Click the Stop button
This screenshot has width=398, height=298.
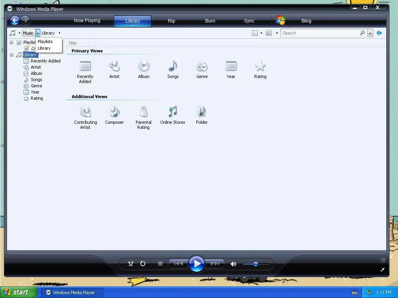pos(160,264)
